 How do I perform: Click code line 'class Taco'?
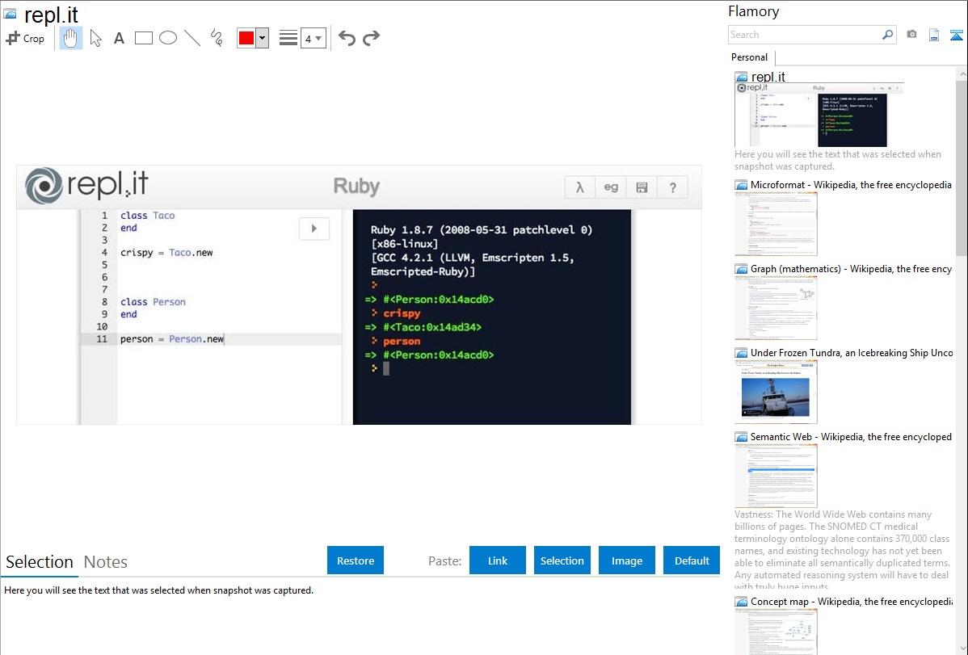[148, 216]
